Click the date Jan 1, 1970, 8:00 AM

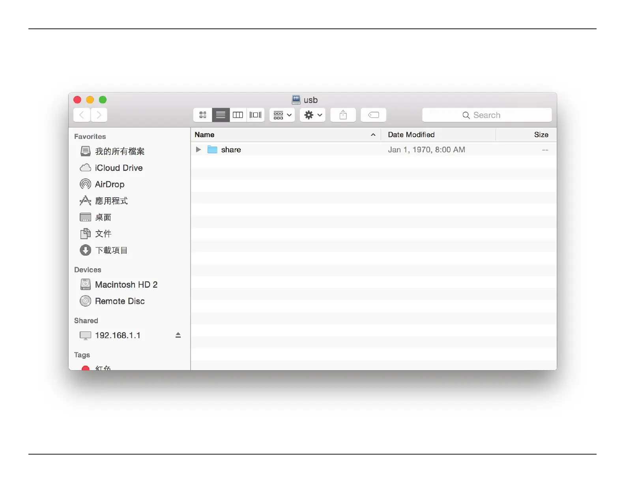tap(427, 150)
